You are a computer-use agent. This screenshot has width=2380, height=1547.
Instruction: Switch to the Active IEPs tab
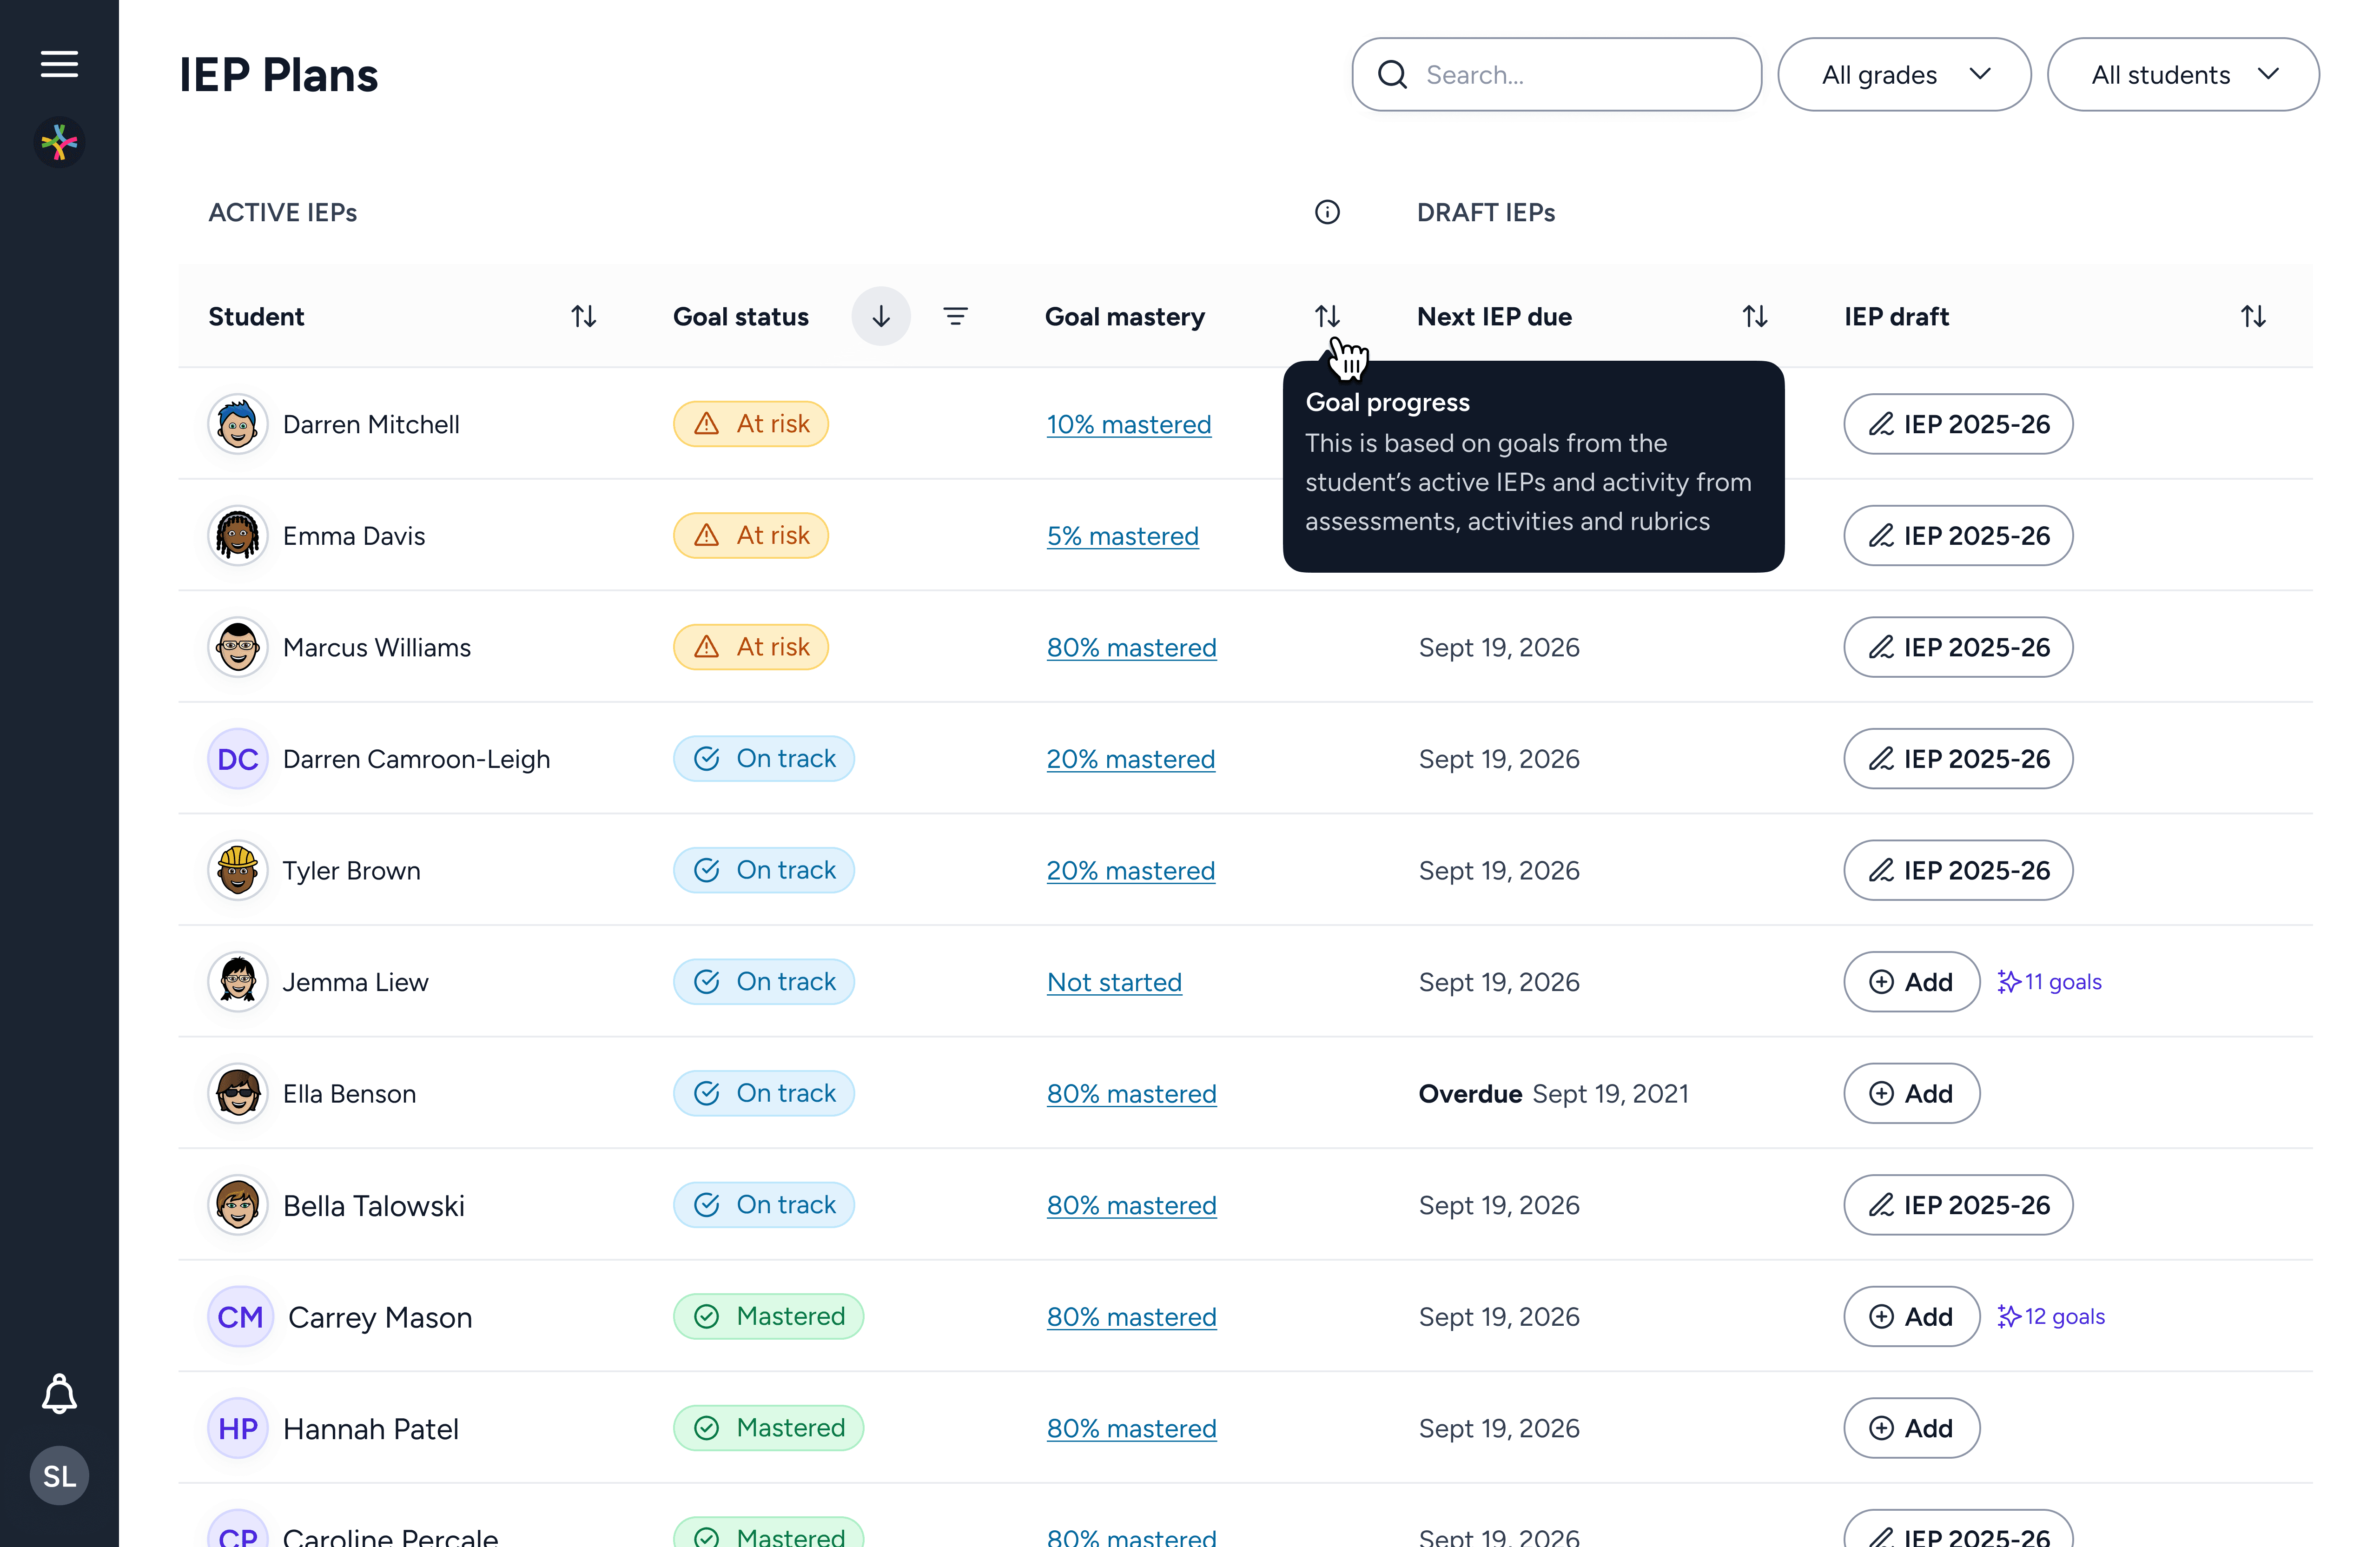tap(283, 212)
